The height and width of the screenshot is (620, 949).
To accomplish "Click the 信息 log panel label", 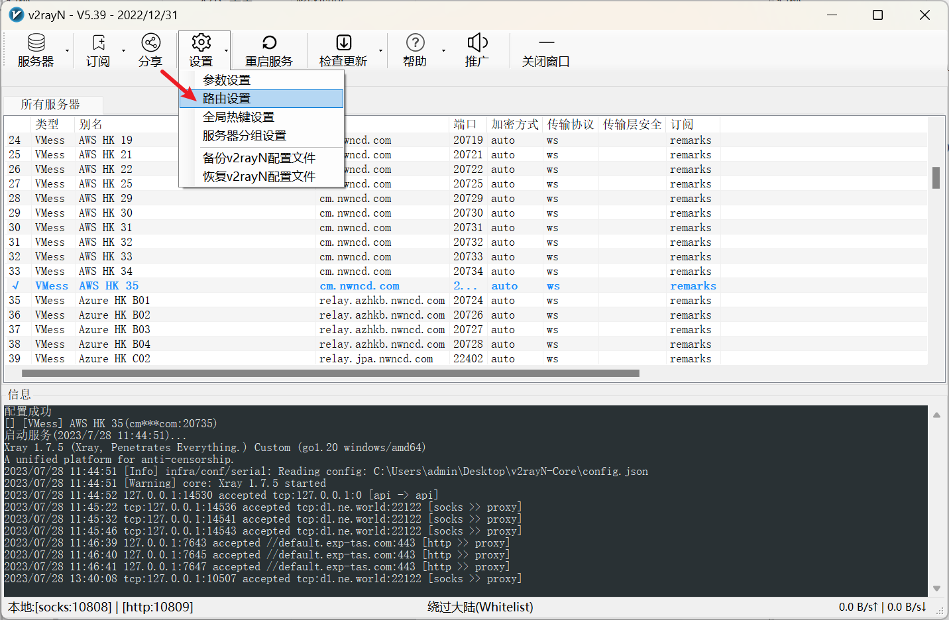I will [x=19, y=394].
